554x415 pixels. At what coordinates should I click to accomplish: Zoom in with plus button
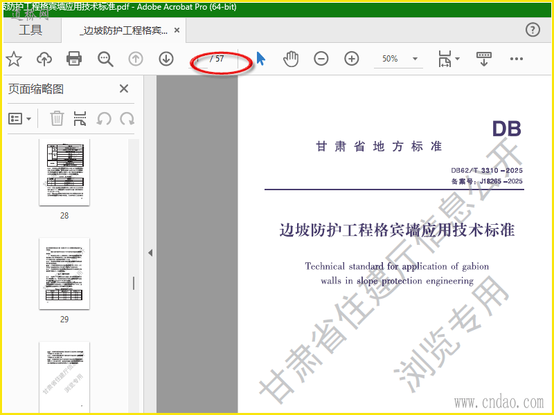(352, 59)
